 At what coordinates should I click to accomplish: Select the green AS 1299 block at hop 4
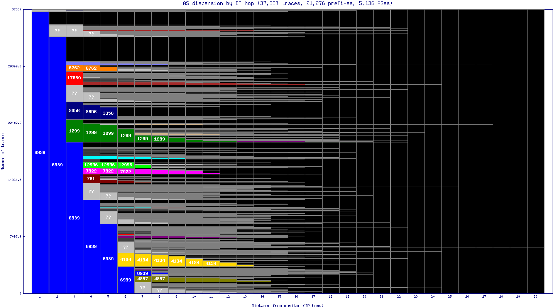(x=91, y=132)
